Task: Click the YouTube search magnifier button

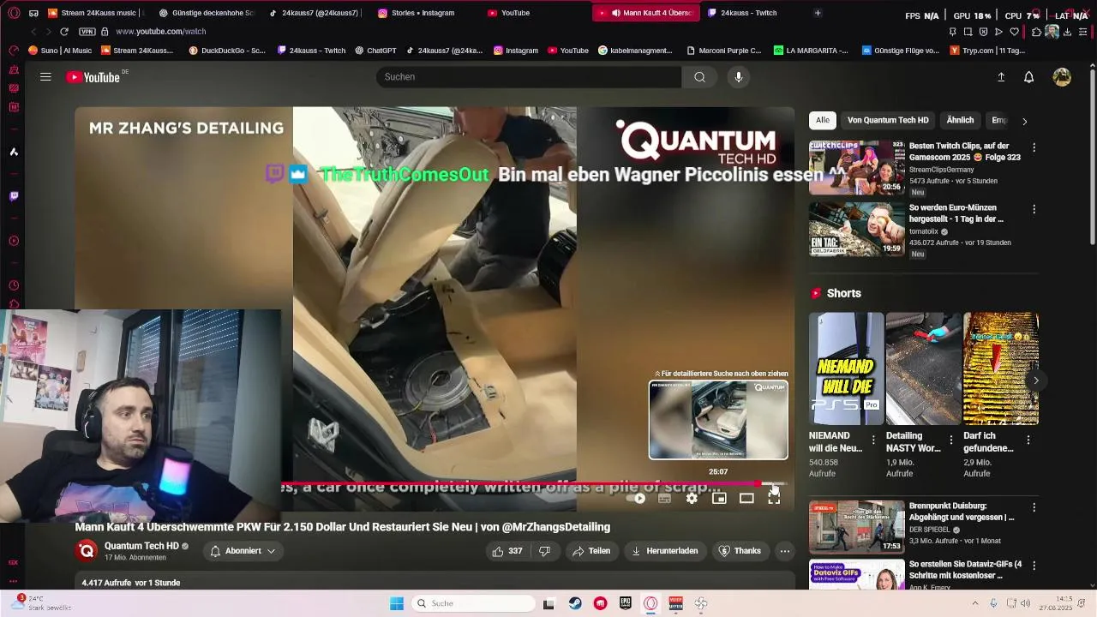Action: [x=699, y=77]
